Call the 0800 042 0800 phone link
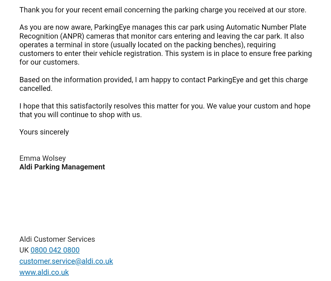 point(55,250)
